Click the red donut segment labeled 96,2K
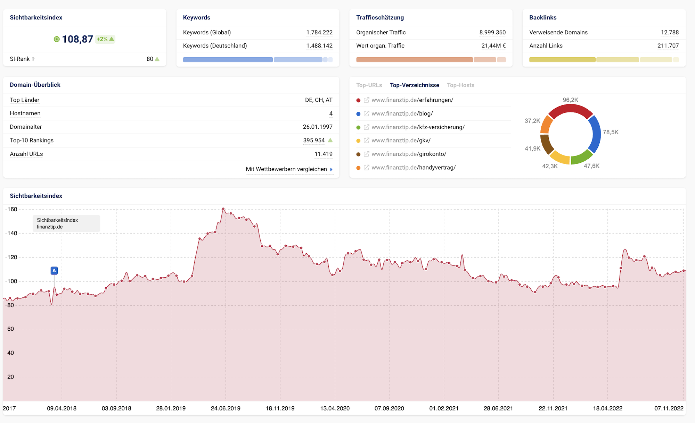The image size is (695, 423). click(571, 108)
